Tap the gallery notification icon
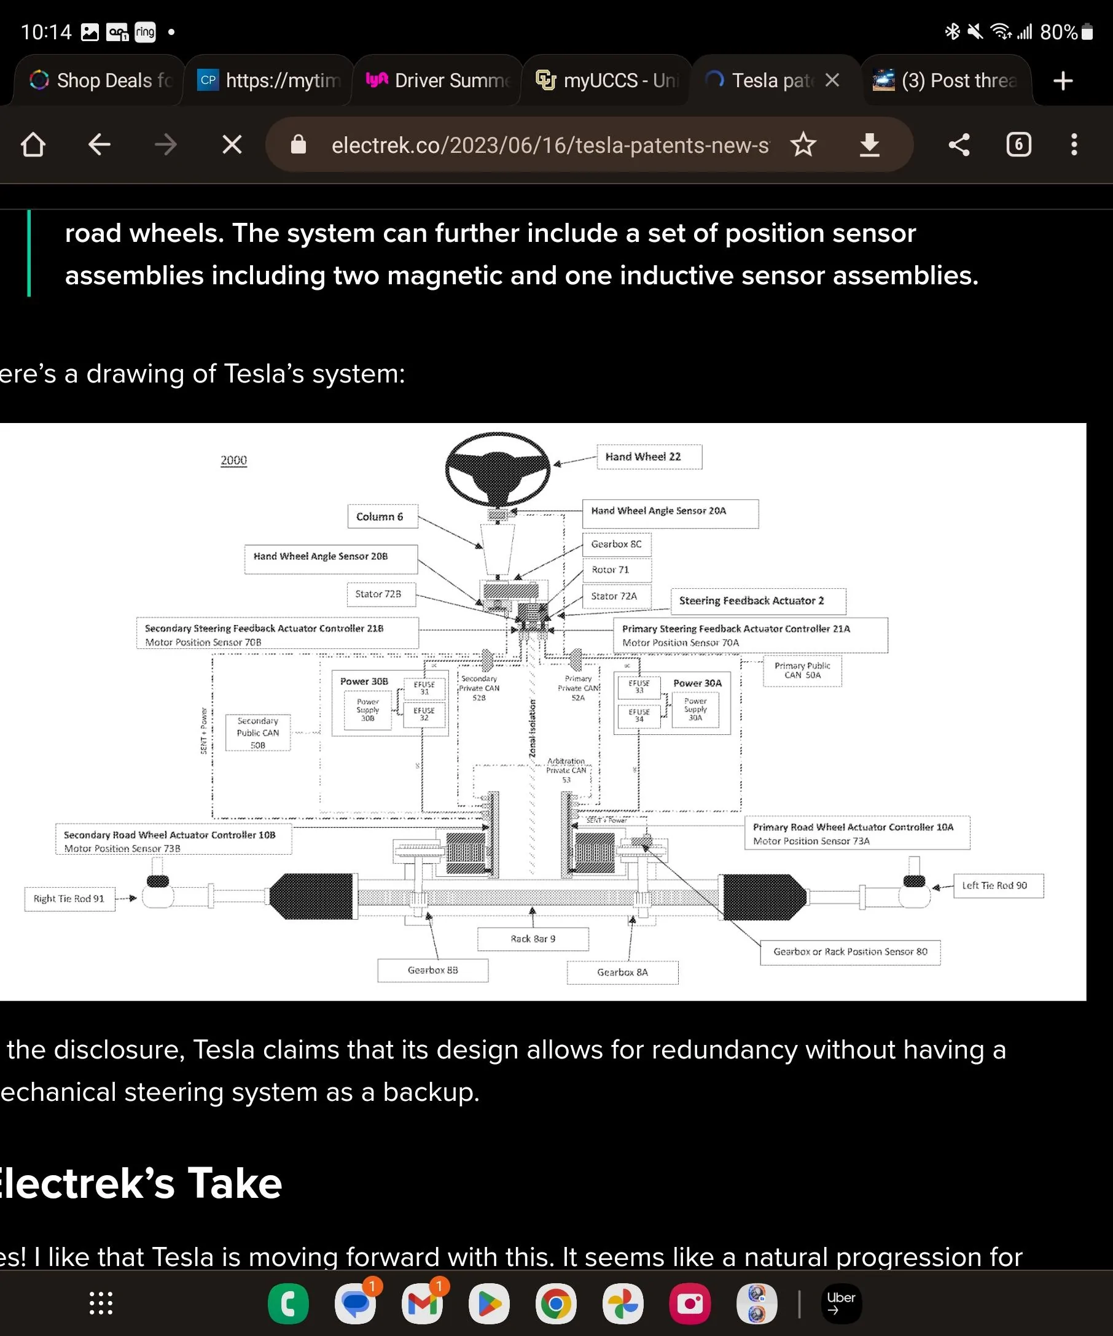This screenshot has width=1113, height=1336. point(90,32)
